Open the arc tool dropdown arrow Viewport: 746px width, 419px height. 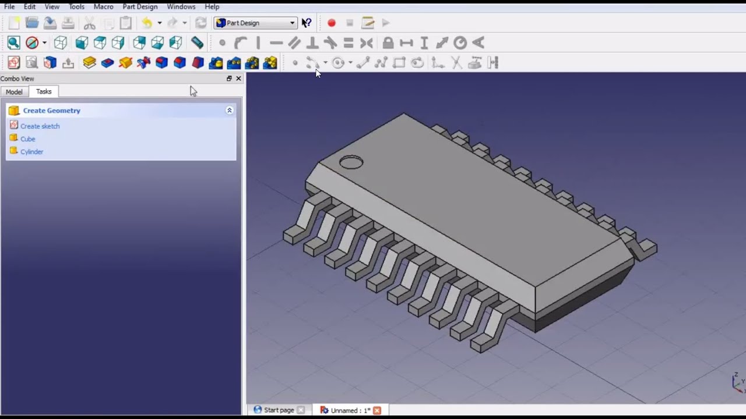(x=325, y=62)
